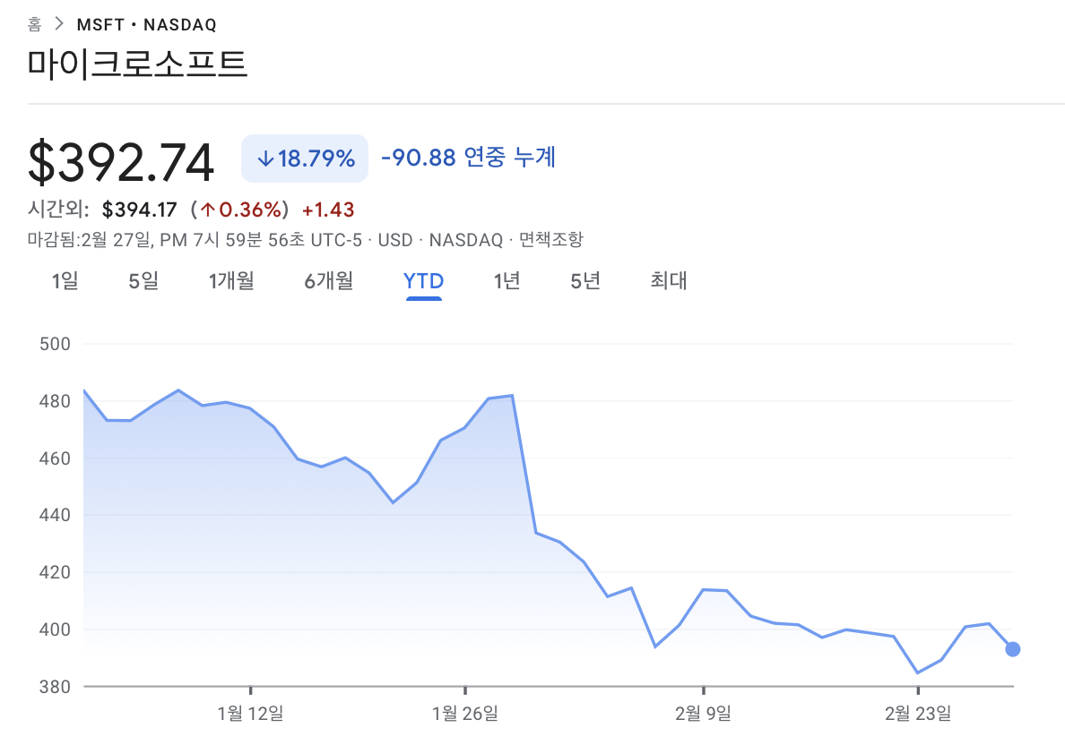
Task: Click the 2월 9일 date axis label
Action: coord(703,714)
